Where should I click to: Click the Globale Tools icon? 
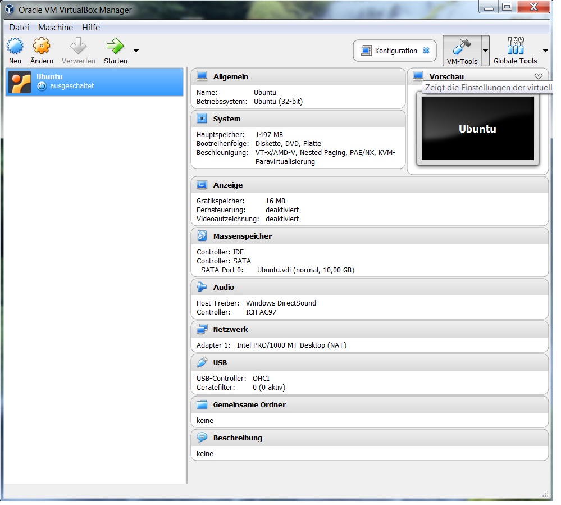516,46
